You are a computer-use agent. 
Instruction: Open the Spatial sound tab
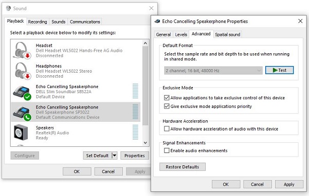(228, 34)
